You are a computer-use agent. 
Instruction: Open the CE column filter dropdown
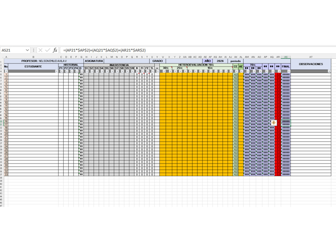[237, 71]
